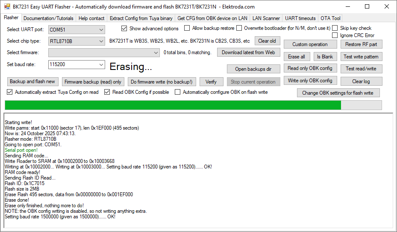Click Download latest from Web
Screen dimensions: 397x232
[248, 52]
